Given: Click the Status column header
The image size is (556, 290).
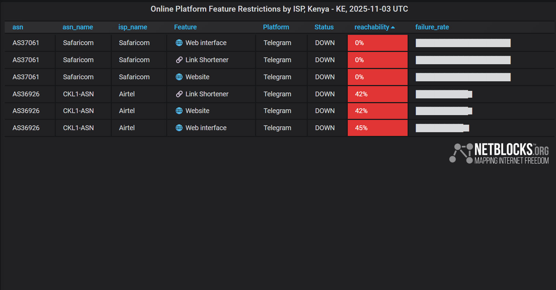Looking at the screenshot, I should (324, 27).
